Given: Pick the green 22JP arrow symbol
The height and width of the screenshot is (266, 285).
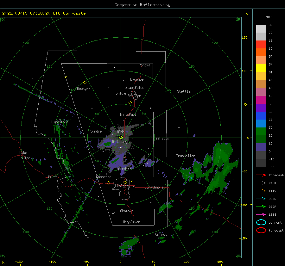Looking at the screenshot, I should [x=261, y=207].
